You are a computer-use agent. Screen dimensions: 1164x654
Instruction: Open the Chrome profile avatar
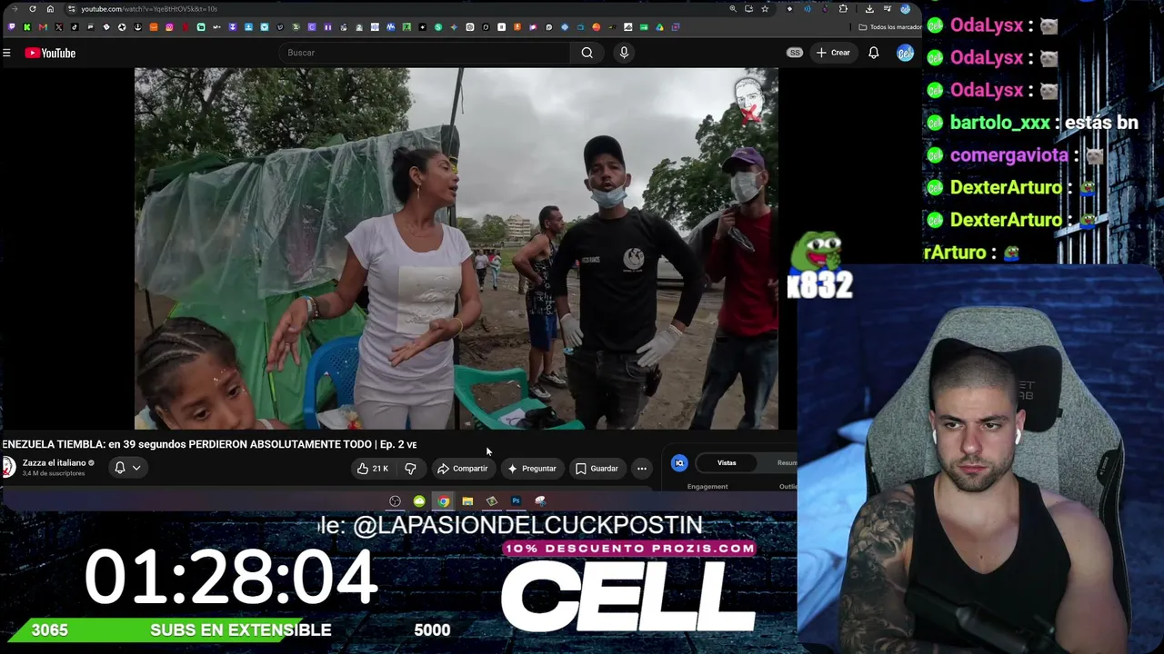pyautogui.click(x=905, y=9)
